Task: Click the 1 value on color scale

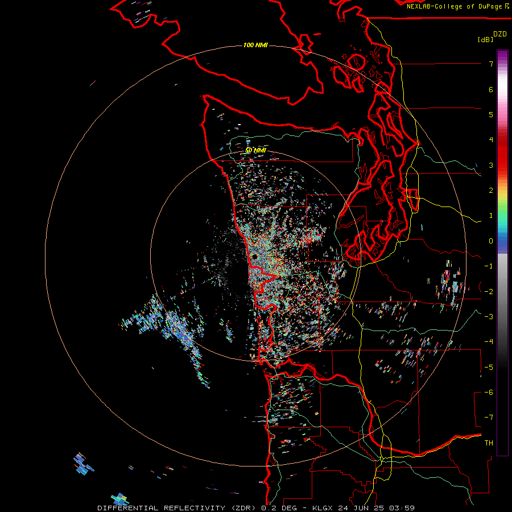Action: pos(491,216)
